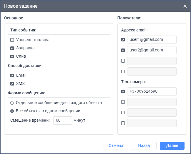Uncheck the Заправка event type
The width and height of the screenshot is (191, 154).
12,48
